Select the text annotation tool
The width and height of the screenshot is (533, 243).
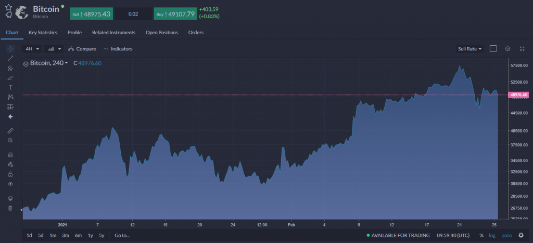(x=10, y=87)
